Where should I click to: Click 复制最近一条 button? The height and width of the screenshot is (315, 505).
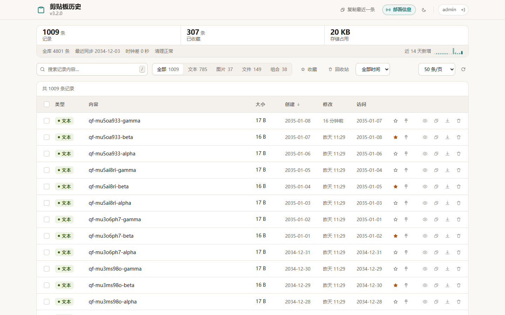tap(358, 10)
